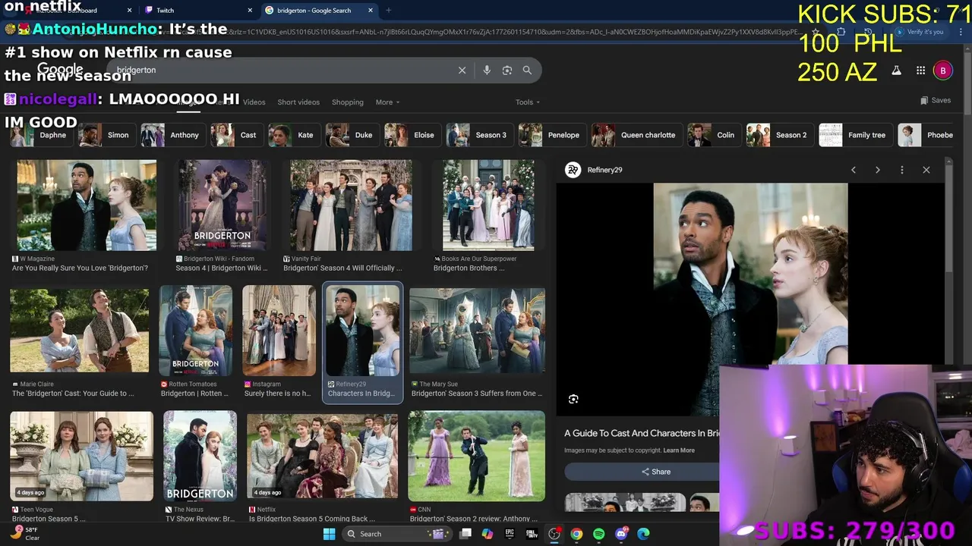This screenshot has width=972, height=546.
Task: Switch to Shopping results tab
Action: tap(348, 102)
